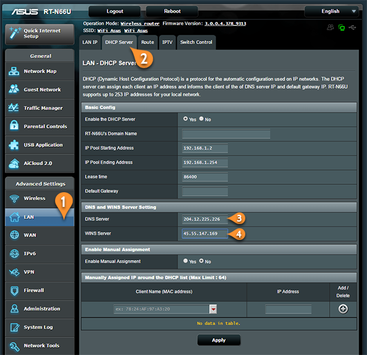Switch to the Switch Control tab
Image resolution: width=367 pixels, height=355 pixels.
[196, 42]
